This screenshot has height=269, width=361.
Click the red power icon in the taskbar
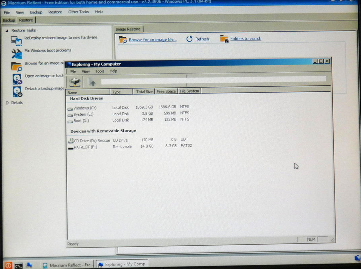coord(8,265)
